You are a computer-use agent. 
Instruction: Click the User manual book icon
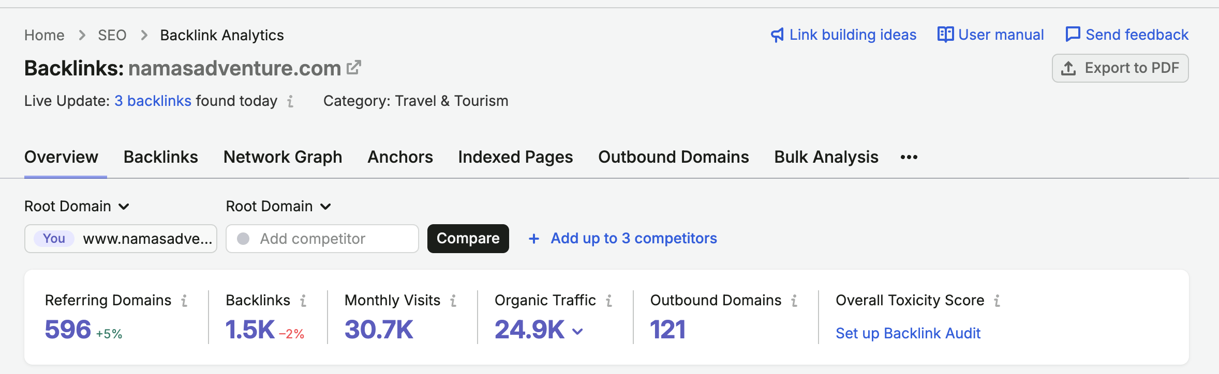pos(945,35)
